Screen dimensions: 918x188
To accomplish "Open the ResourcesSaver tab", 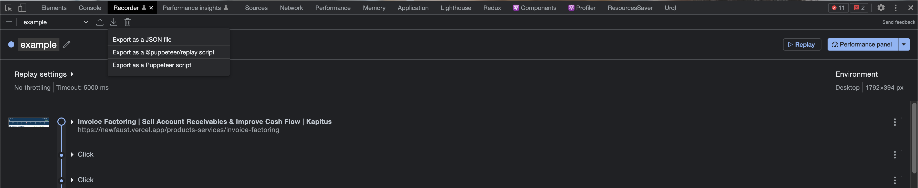I will pos(630,7).
